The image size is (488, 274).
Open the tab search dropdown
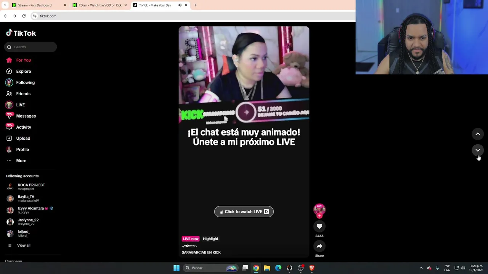click(x=5, y=5)
